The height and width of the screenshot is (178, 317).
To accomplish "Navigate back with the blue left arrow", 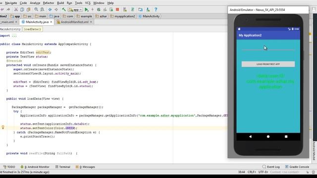I will [50, 9].
